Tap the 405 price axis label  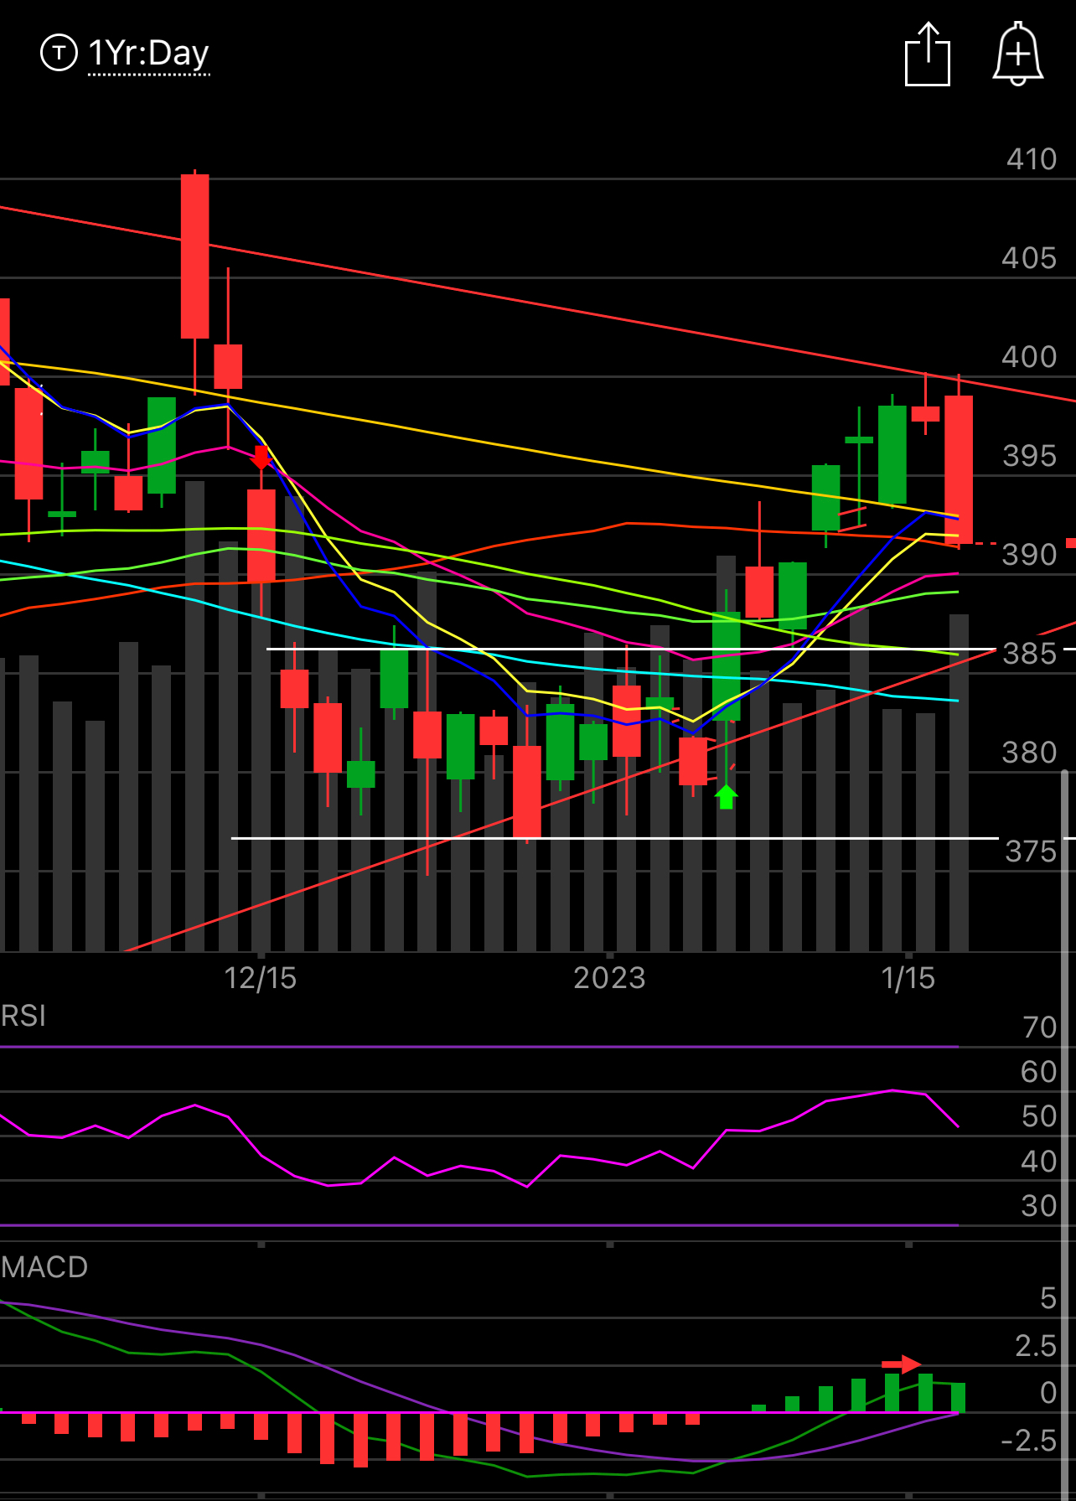pos(1030,258)
